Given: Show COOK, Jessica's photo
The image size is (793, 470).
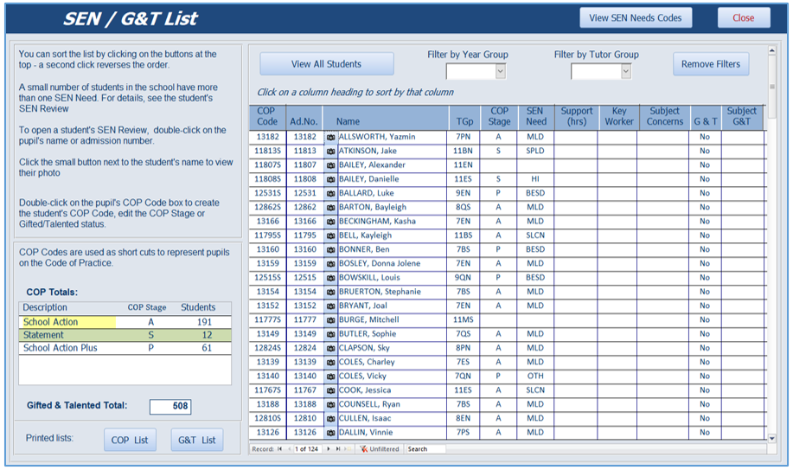Looking at the screenshot, I should coord(330,390).
